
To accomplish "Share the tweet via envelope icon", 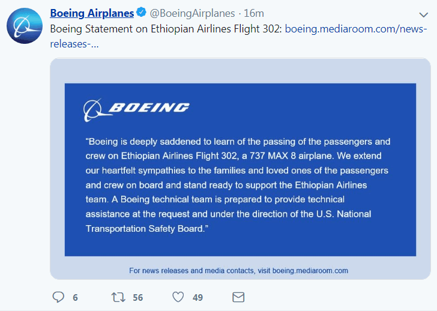I will (238, 297).
